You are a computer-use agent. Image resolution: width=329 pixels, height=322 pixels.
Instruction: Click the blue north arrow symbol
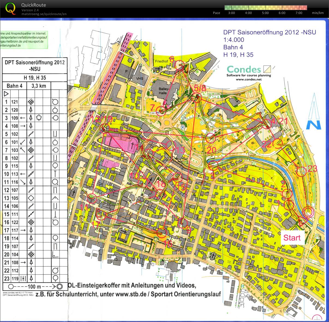314,112
